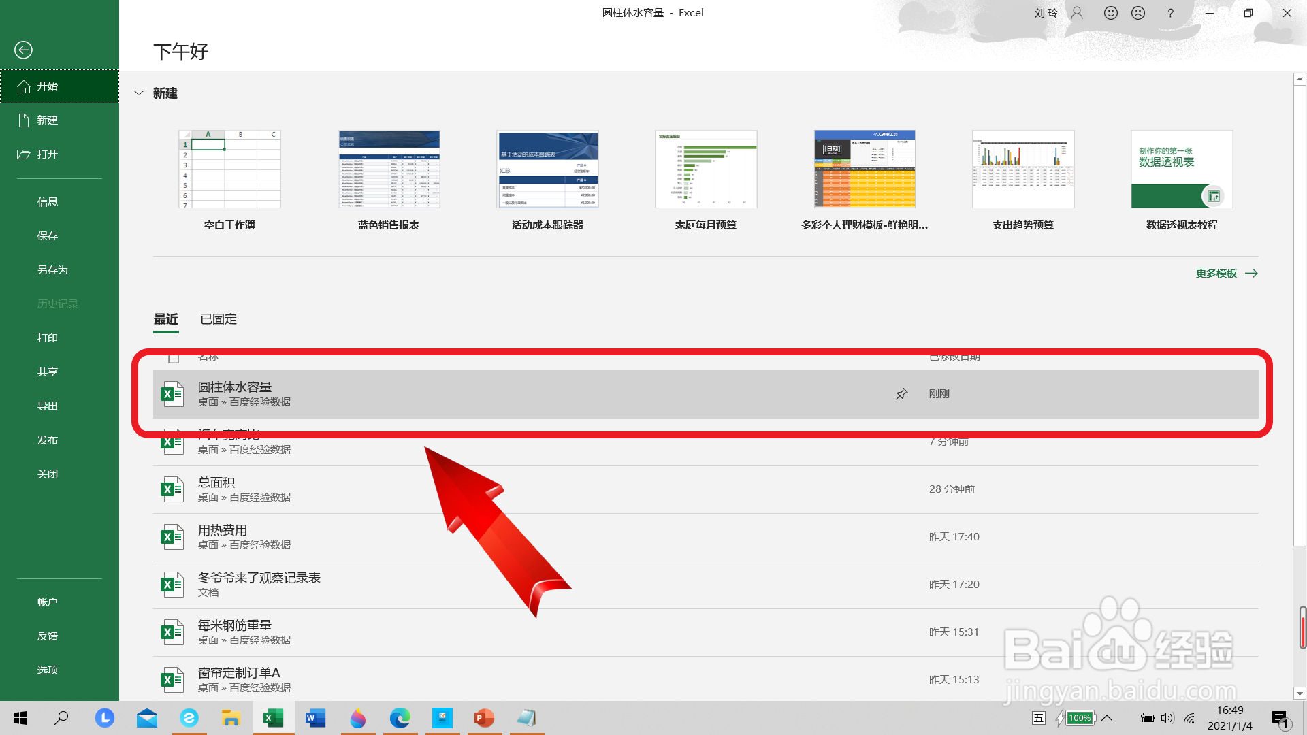Open the volume speaker icon

tap(1168, 718)
